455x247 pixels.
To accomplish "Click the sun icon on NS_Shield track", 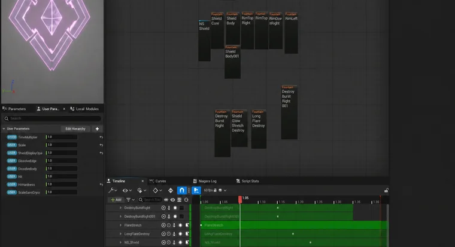I will point(180,242).
